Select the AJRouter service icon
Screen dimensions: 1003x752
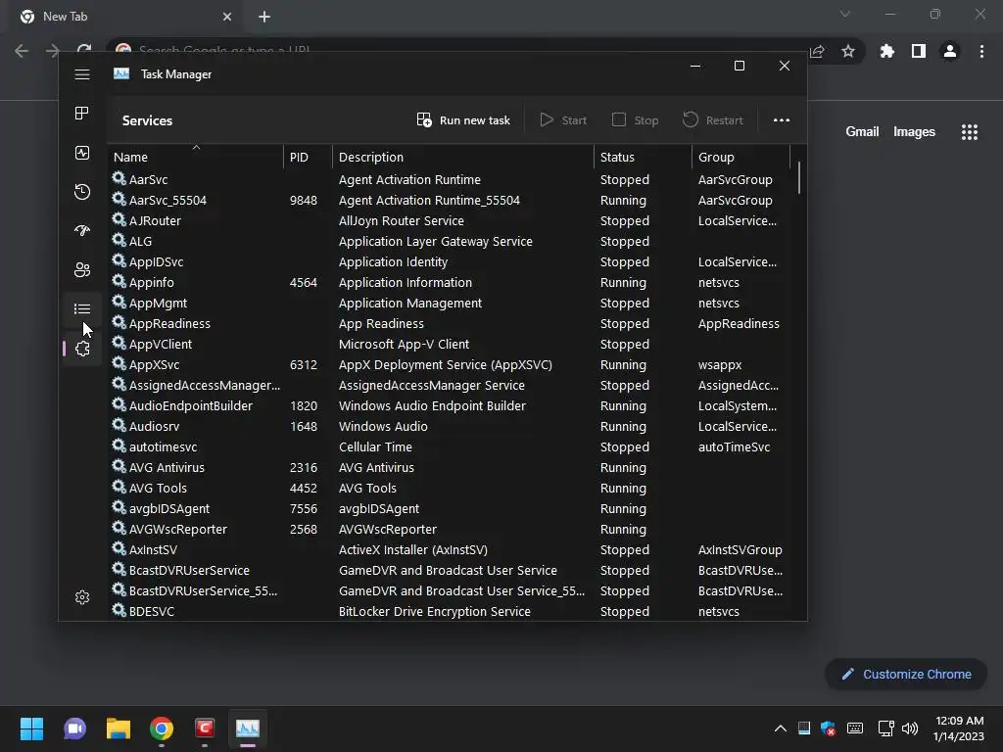pos(119,219)
